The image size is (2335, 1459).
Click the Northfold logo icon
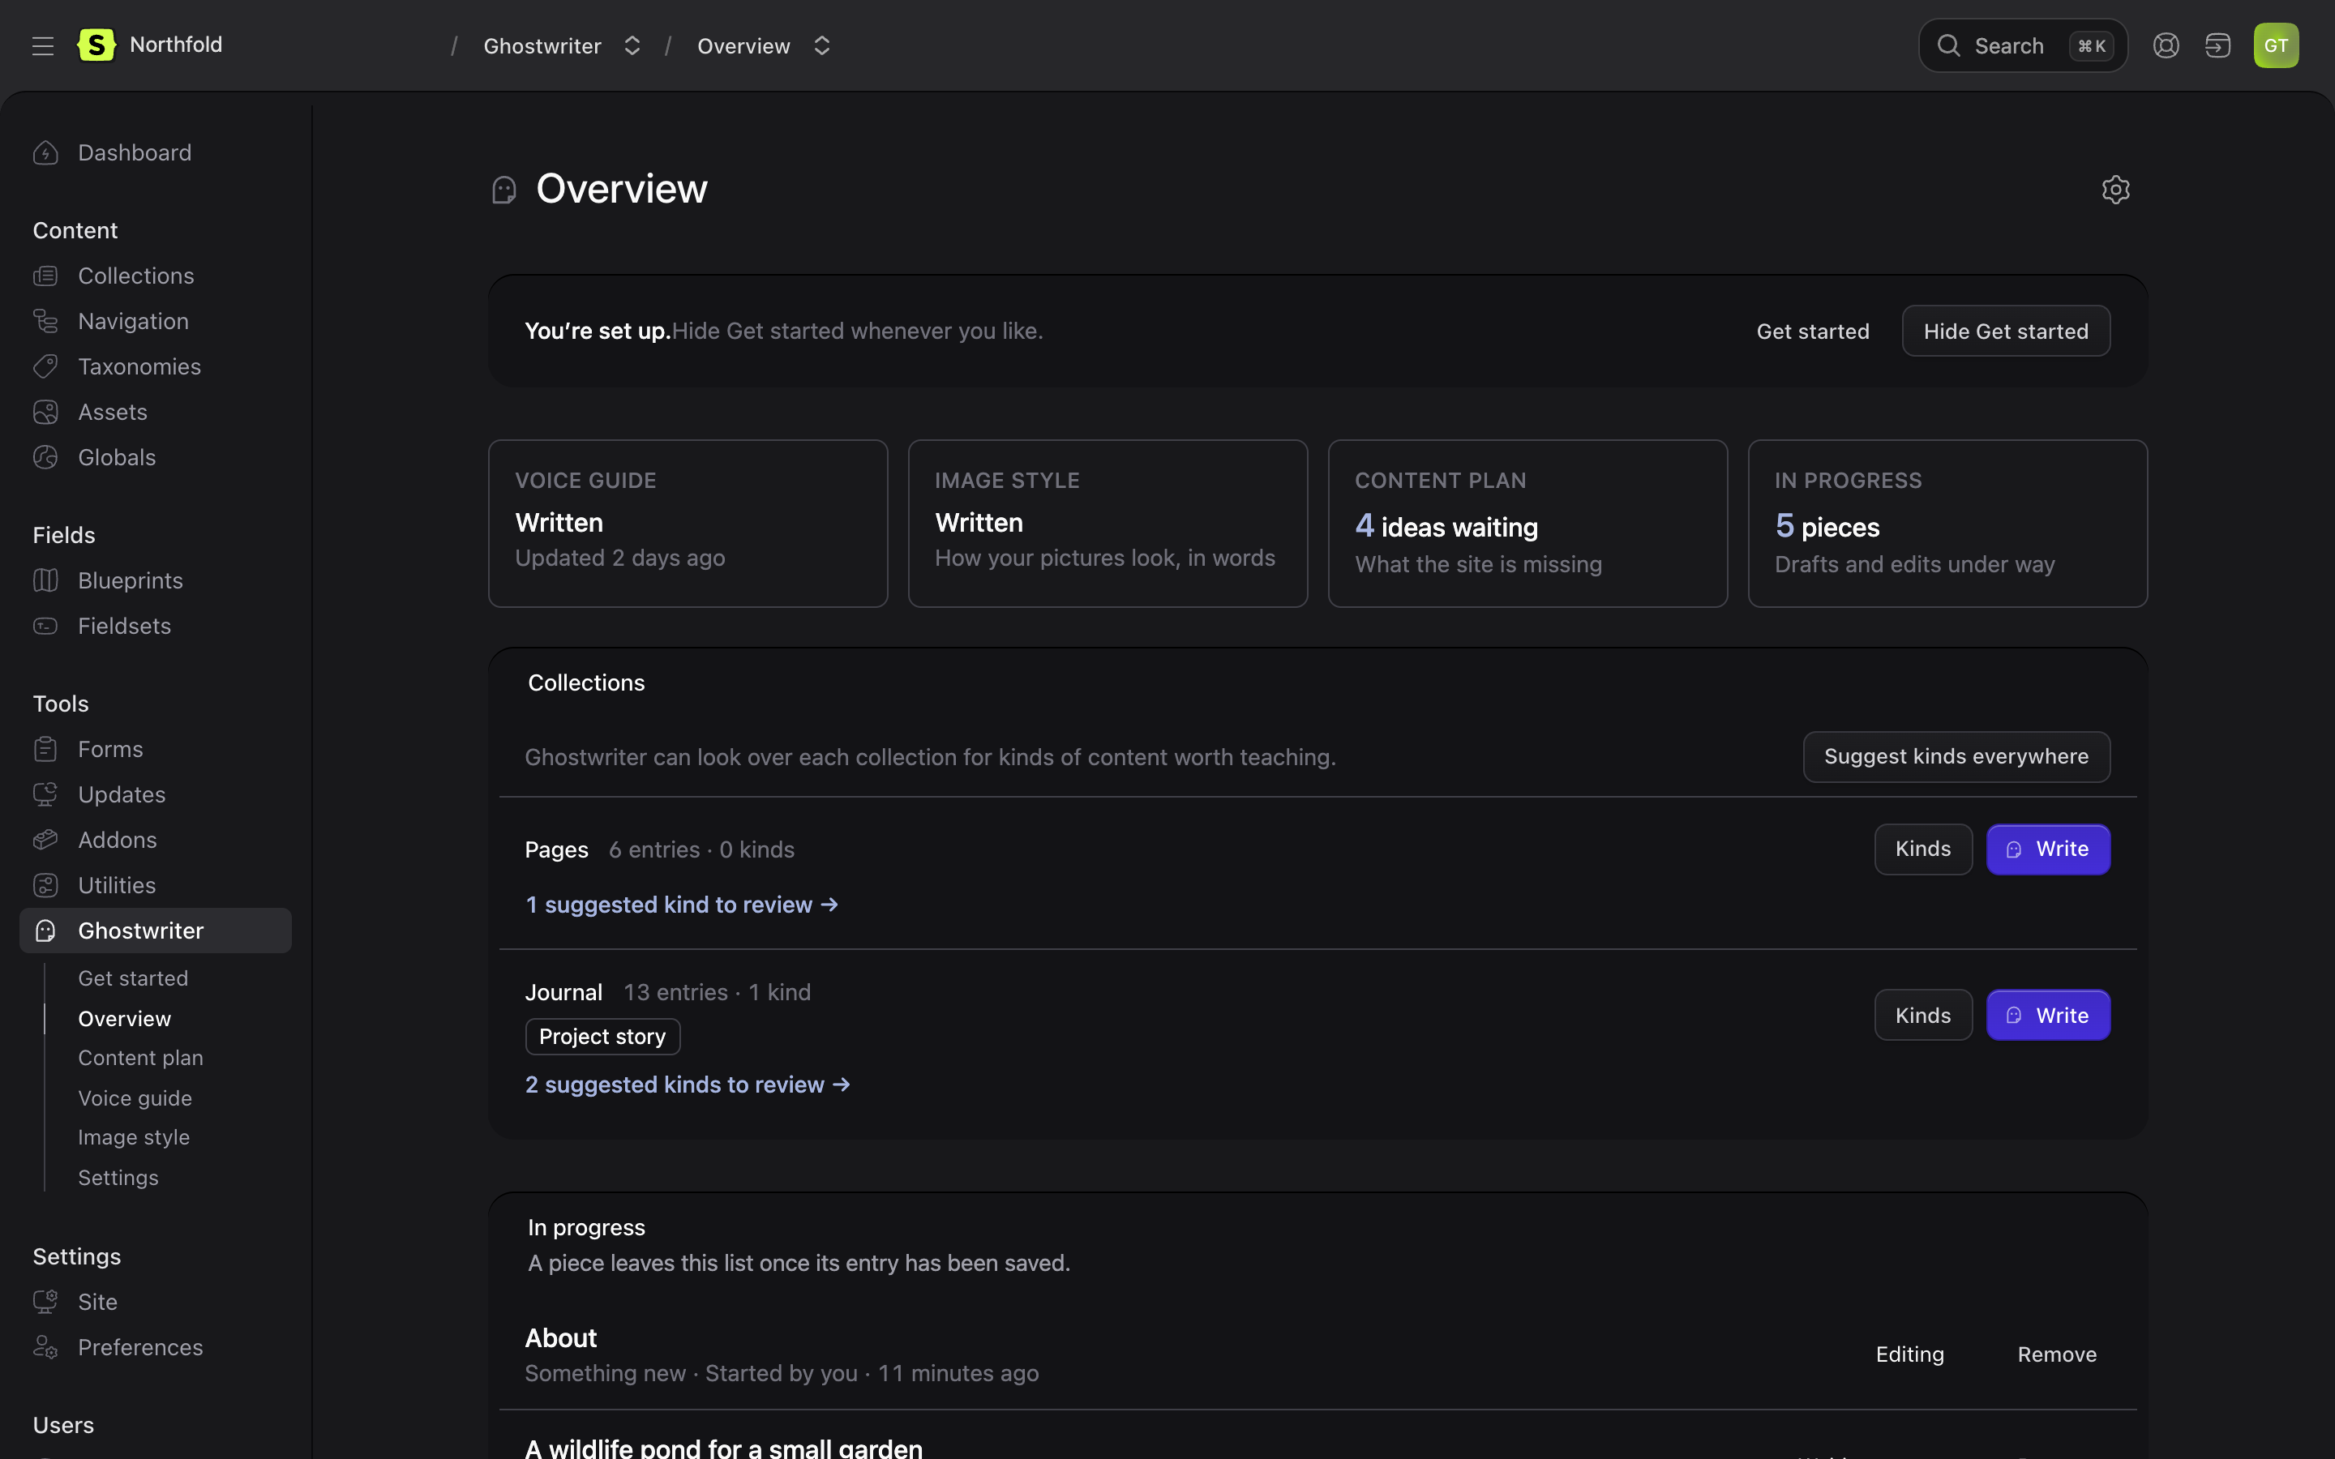click(96, 45)
